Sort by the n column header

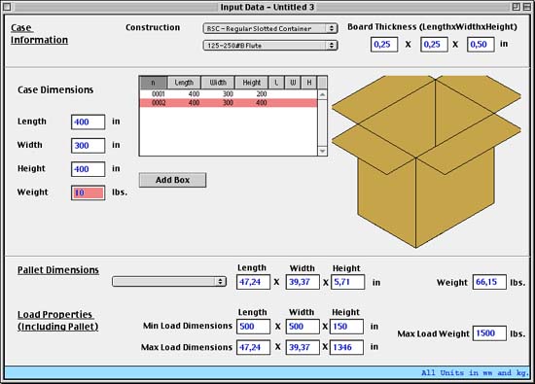tap(153, 83)
